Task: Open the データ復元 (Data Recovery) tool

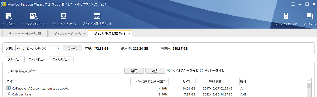Action: pos(8,19)
